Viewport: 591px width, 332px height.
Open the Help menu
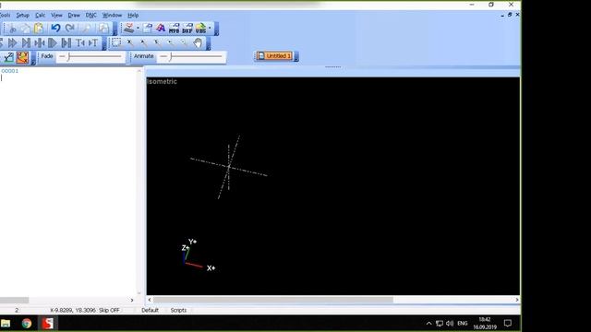tap(133, 16)
